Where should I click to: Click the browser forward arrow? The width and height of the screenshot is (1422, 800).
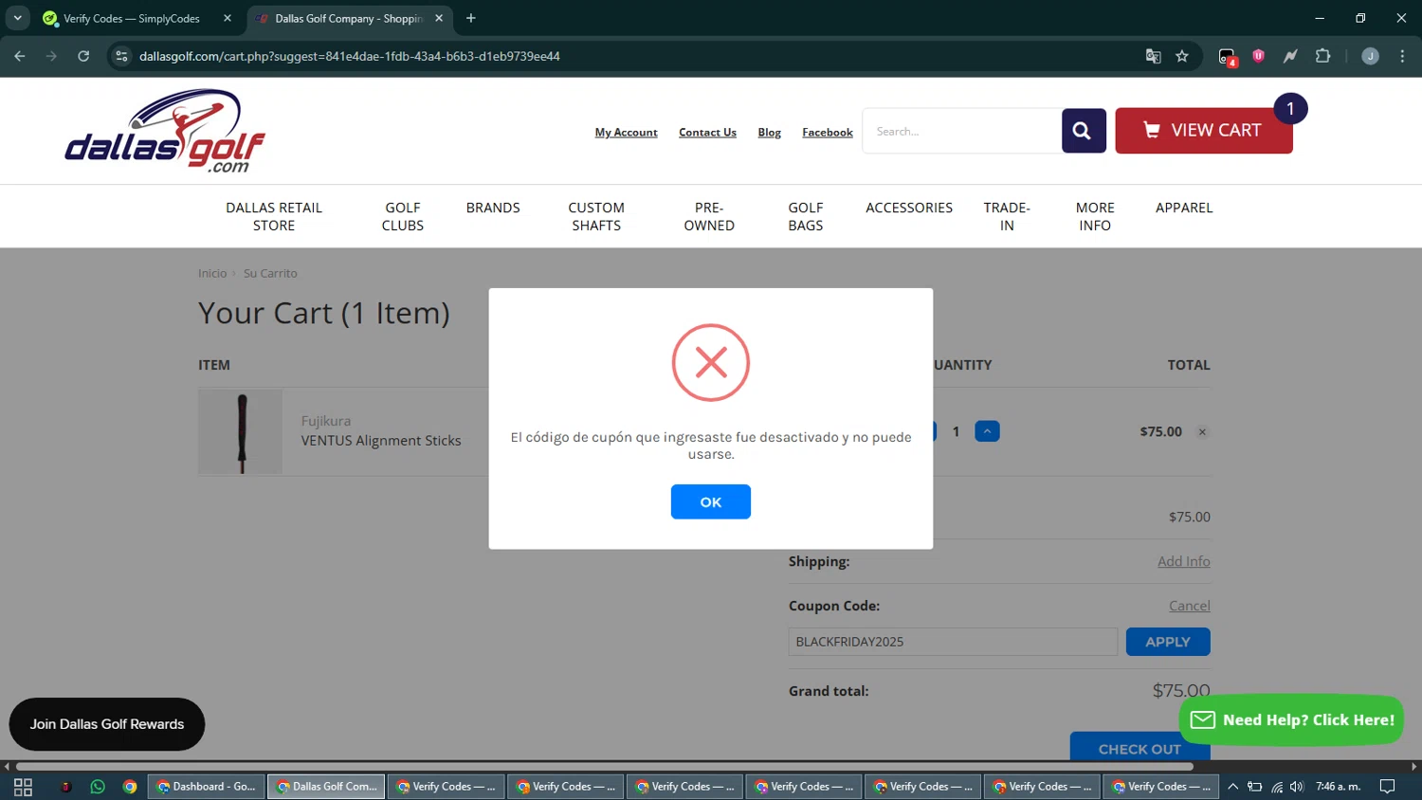click(x=51, y=56)
